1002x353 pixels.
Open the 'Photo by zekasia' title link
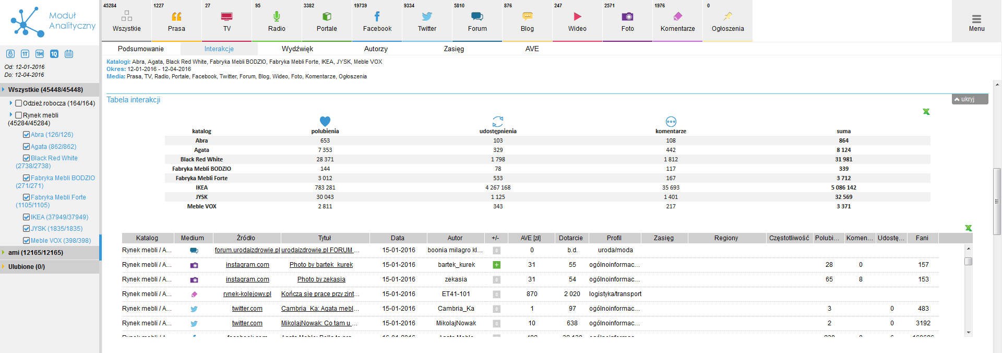point(321,279)
